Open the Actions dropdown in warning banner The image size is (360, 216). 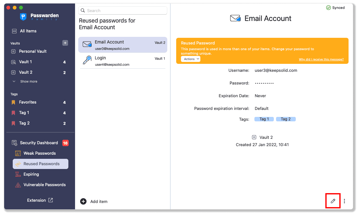pyautogui.click(x=191, y=59)
